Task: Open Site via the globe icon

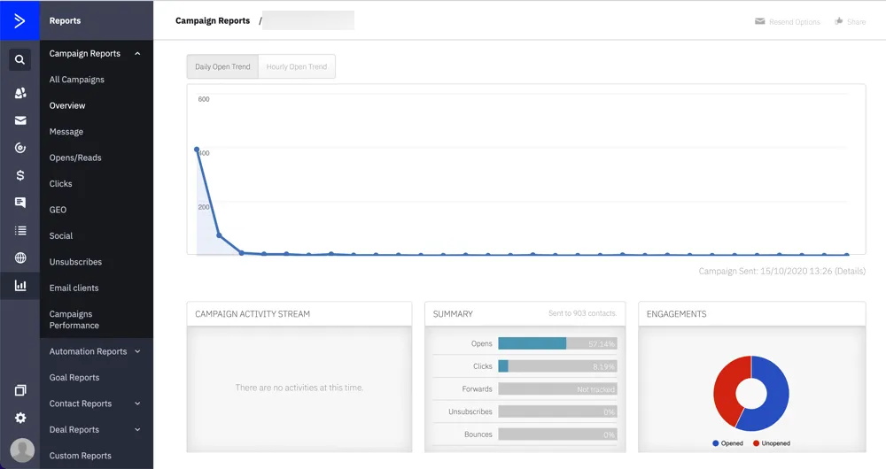Action: coord(19,258)
